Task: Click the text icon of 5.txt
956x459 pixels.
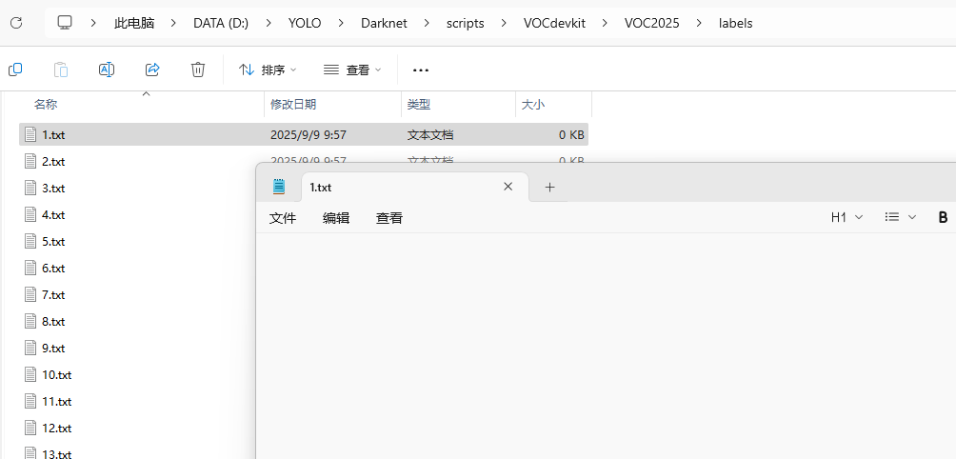Action: click(30, 241)
